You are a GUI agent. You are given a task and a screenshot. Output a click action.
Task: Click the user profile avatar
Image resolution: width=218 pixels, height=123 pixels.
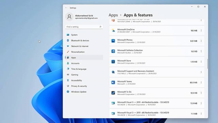(x=69, y=17)
